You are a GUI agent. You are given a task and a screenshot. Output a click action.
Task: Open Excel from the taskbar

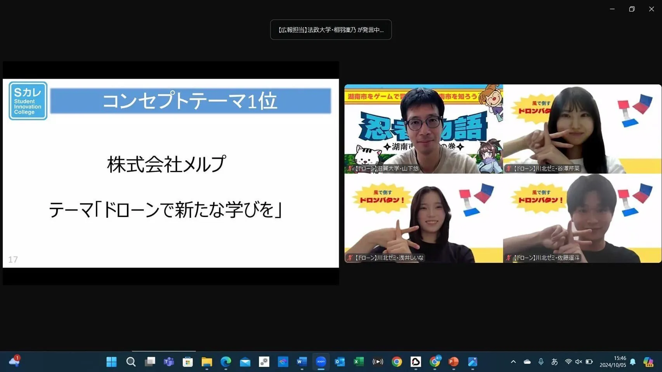point(359,362)
